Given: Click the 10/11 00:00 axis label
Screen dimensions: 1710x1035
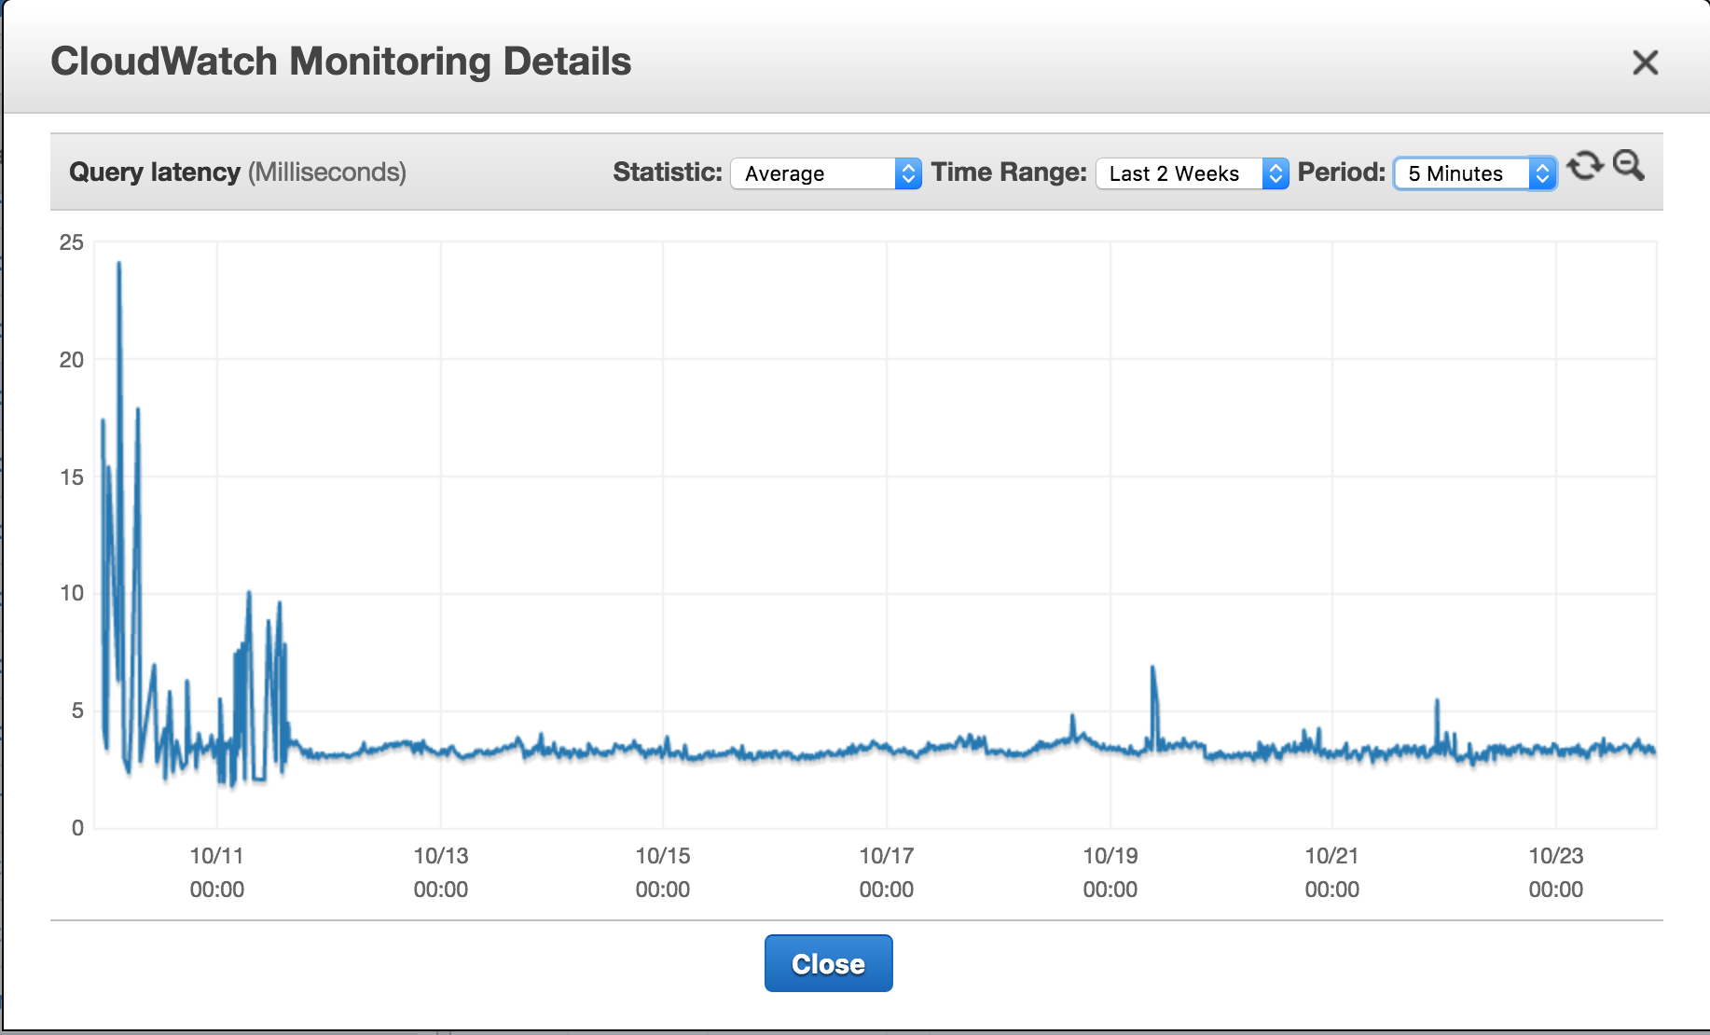Looking at the screenshot, I should 217,872.
